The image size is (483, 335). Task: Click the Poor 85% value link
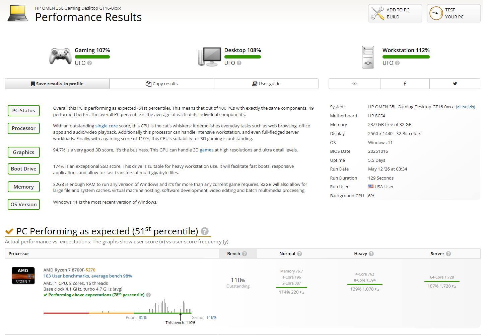[x=143, y=318]
